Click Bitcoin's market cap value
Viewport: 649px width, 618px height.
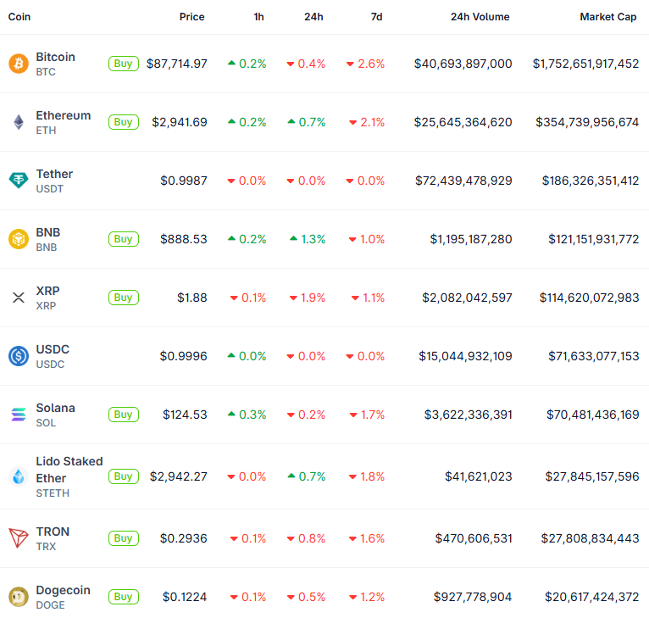pos(585,64)
